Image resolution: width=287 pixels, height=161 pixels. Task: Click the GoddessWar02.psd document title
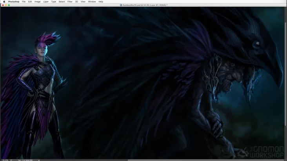[145, 5]
